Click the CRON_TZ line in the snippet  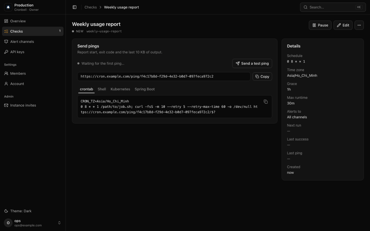[105, 101]
